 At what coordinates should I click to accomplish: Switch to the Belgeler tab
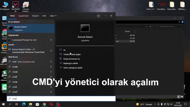tap(35, 16)
